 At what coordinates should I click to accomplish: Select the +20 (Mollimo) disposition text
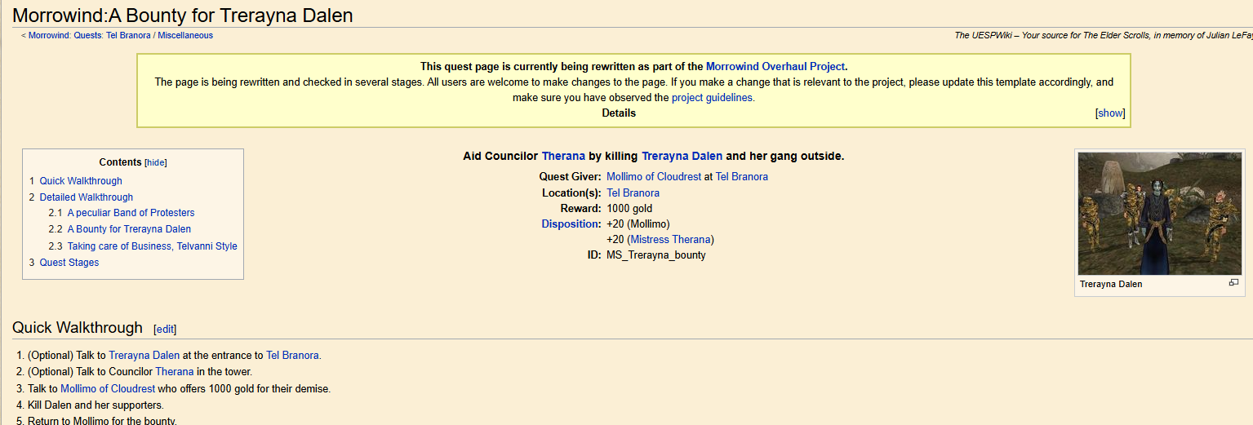pos(638,224)
